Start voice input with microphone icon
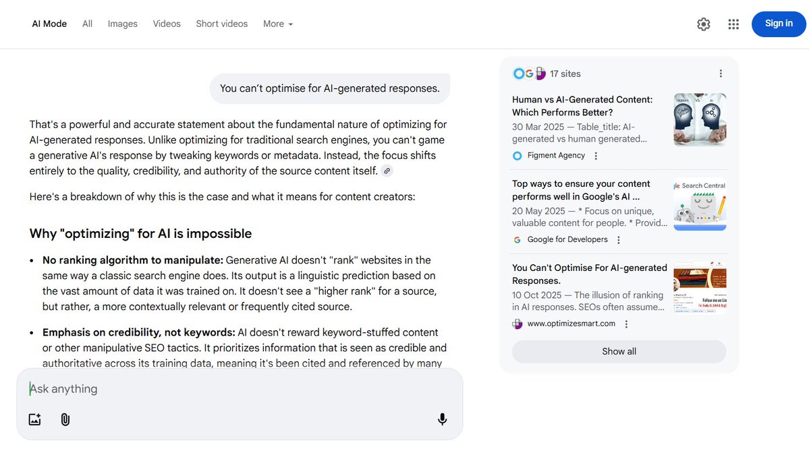 click(x=442, y=419)
